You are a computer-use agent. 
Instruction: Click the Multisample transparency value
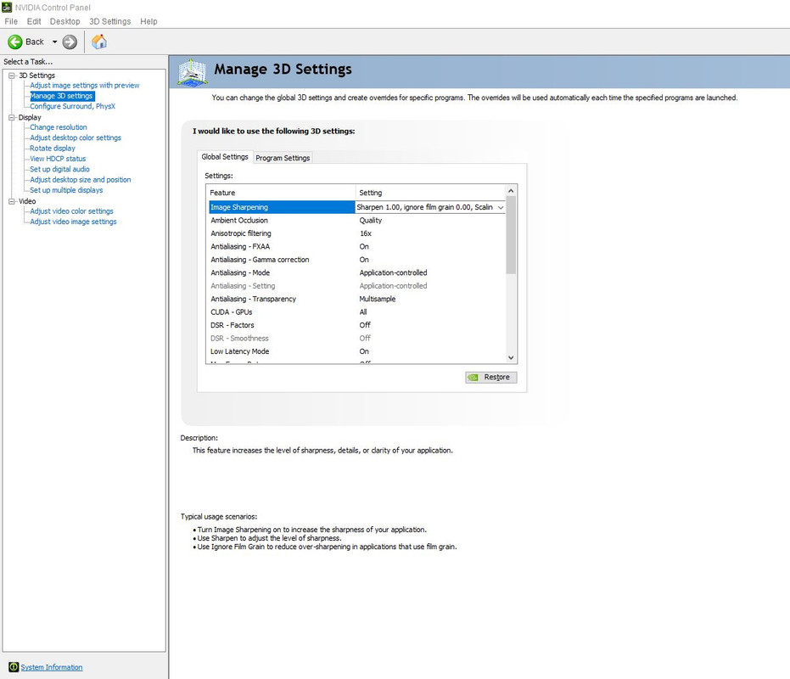click(x=378, y=299)
